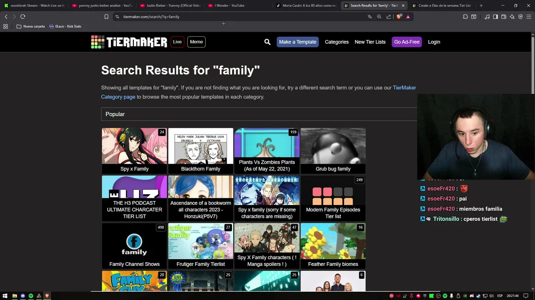
Task: Click the zoom magnifier icon in address bar
Action: 379,17
